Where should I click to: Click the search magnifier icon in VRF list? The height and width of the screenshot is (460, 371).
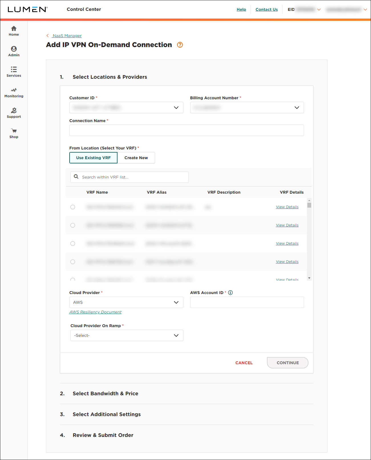(76, 177)
